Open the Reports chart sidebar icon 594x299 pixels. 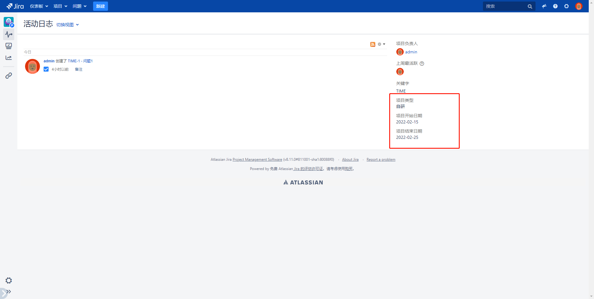tap(9, 58)
